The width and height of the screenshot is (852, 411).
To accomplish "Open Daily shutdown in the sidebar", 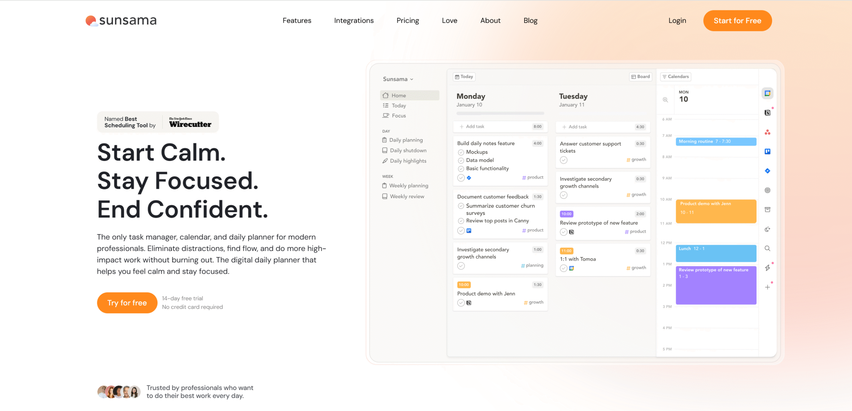I will tap(404, 151).
